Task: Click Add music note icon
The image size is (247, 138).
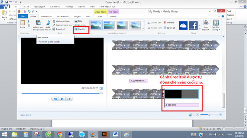Action: 48,23
